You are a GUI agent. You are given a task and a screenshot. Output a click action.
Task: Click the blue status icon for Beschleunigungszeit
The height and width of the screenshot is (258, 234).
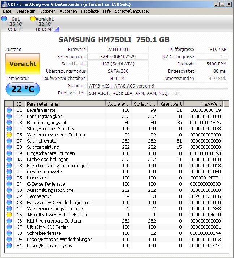pyautogui.click(x=9, y=122)
